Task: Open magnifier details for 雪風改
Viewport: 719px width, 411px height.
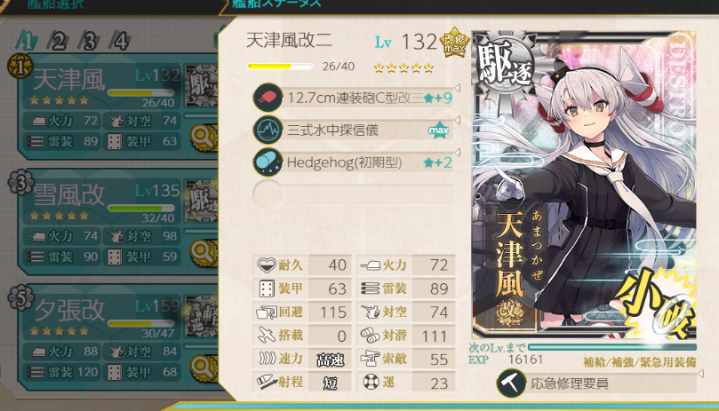Action: pos(203,252)
